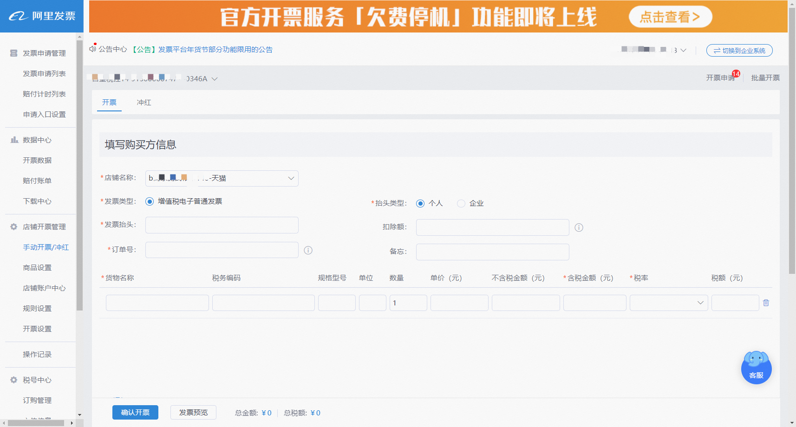Click the 店铺开票管理 gear icon

coord(14,226)
